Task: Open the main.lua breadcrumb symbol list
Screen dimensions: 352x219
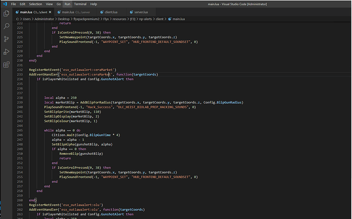Action: click(x=178, y=18)
